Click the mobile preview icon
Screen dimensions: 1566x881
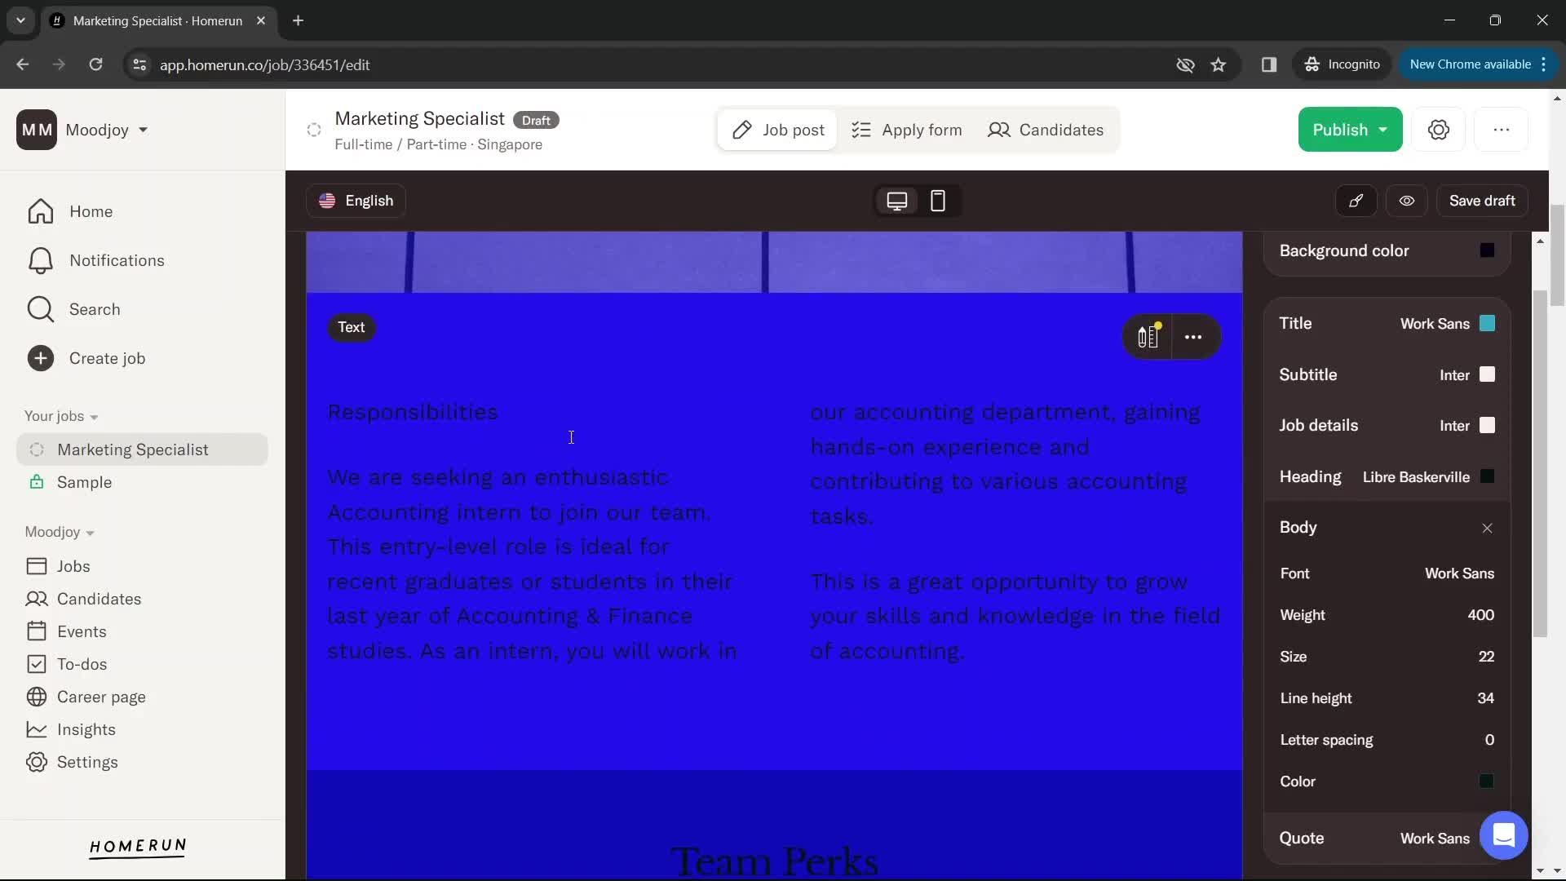pyautogui.click(x=937, y=201)
